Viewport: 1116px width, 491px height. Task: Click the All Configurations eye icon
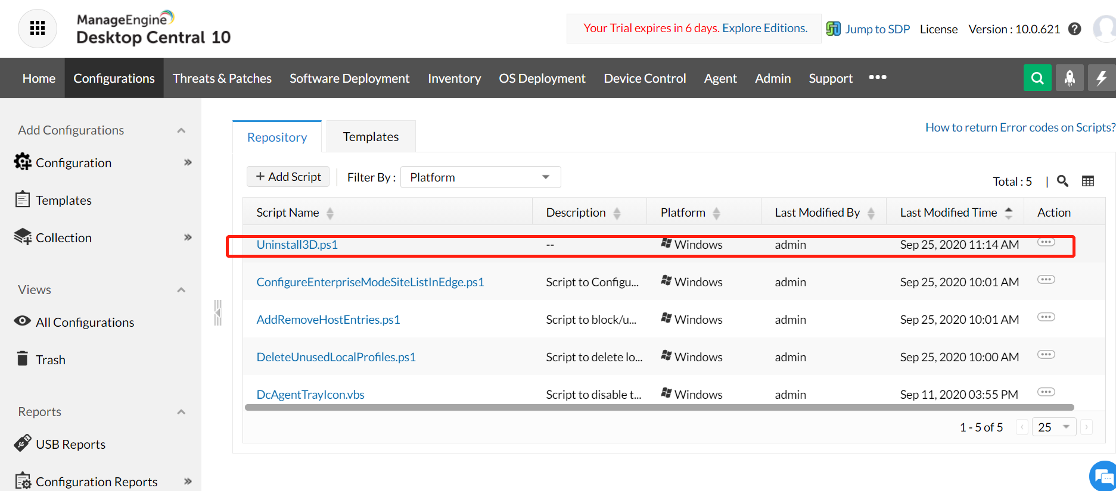pyautogui.click(x=23, y=321)
